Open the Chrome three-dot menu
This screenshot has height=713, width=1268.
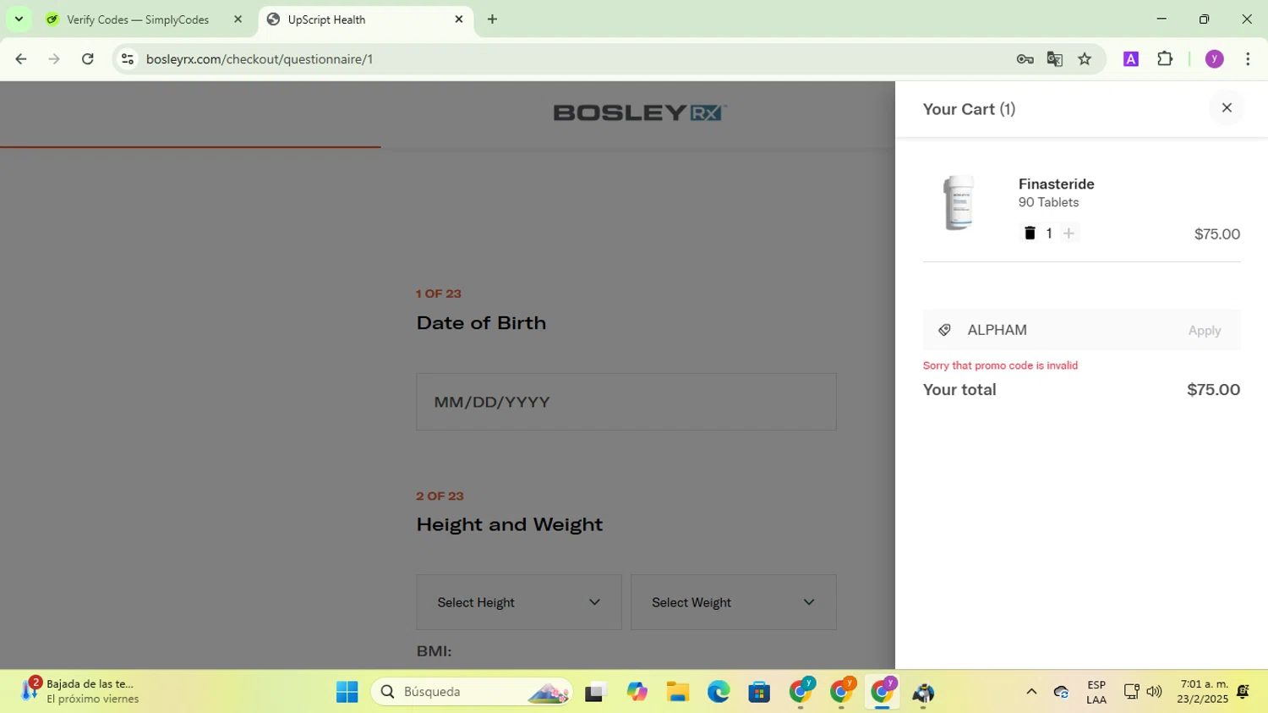[1248, 59]
